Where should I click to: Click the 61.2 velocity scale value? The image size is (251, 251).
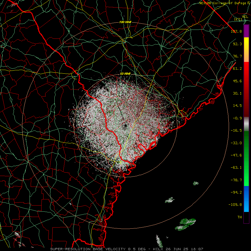(x=237, y=69)
